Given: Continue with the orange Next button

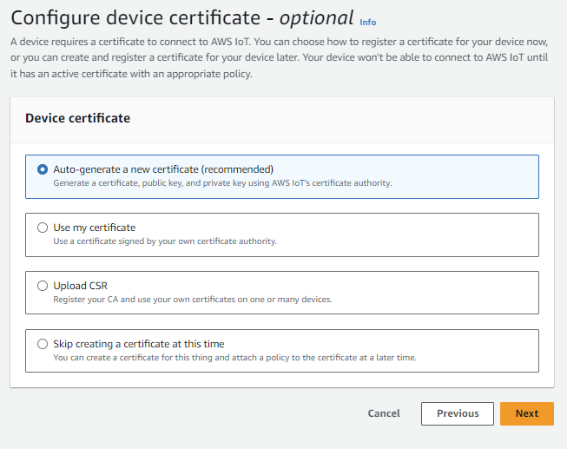Looking at the screenshot, I should (x=527, y=413).
